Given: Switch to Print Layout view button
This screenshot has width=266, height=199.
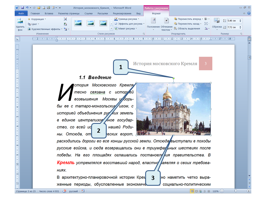Looking at the screenshot, I should click(x=192, y=191).
